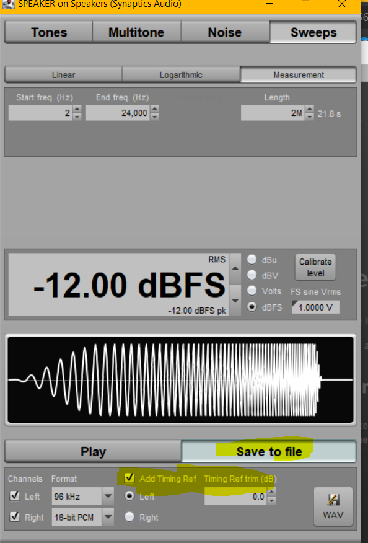Uncheck the Left channel checkbox
Viewport: 368px width, 543px height.
click(14, 496)
